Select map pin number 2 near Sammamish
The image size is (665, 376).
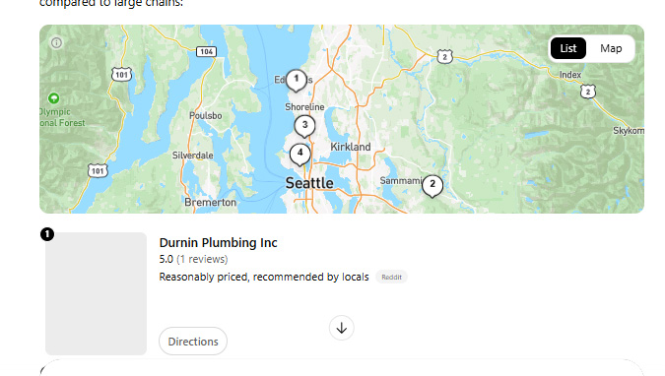pyautogui.click(x=432, y=186)
